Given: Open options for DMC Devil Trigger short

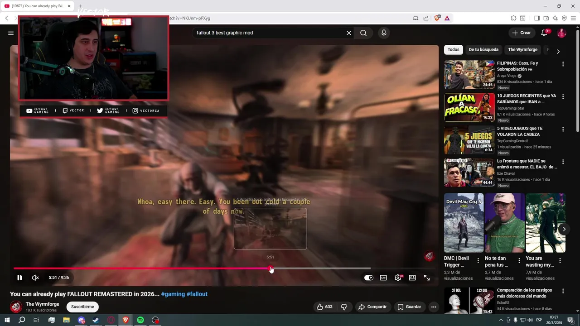Looking at the screenshot, I should 478,261.
